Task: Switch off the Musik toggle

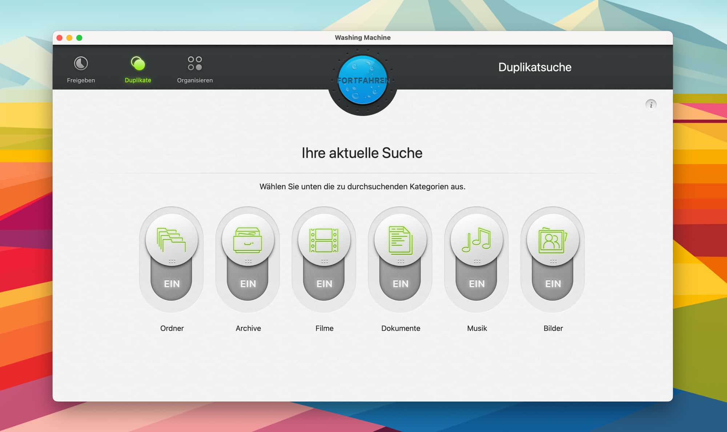Action: [x=477, y=284]
